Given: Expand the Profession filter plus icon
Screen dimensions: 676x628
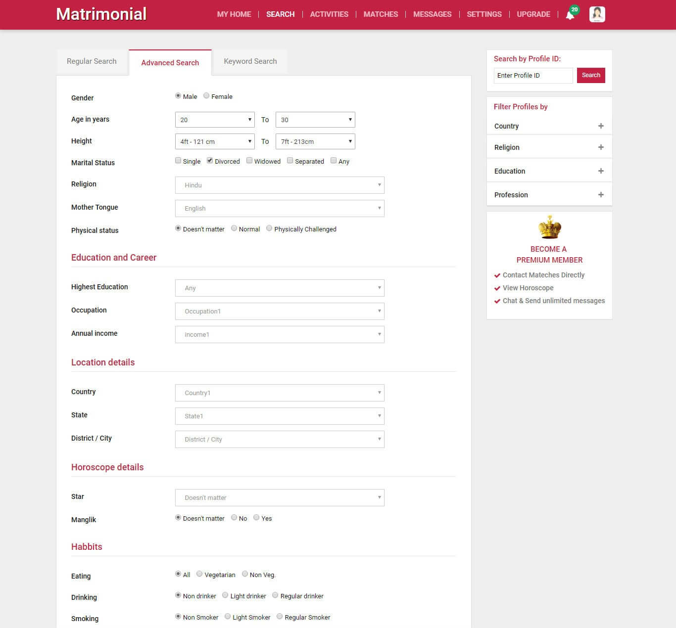Looking at the screenshot, I should pos(601,195).
